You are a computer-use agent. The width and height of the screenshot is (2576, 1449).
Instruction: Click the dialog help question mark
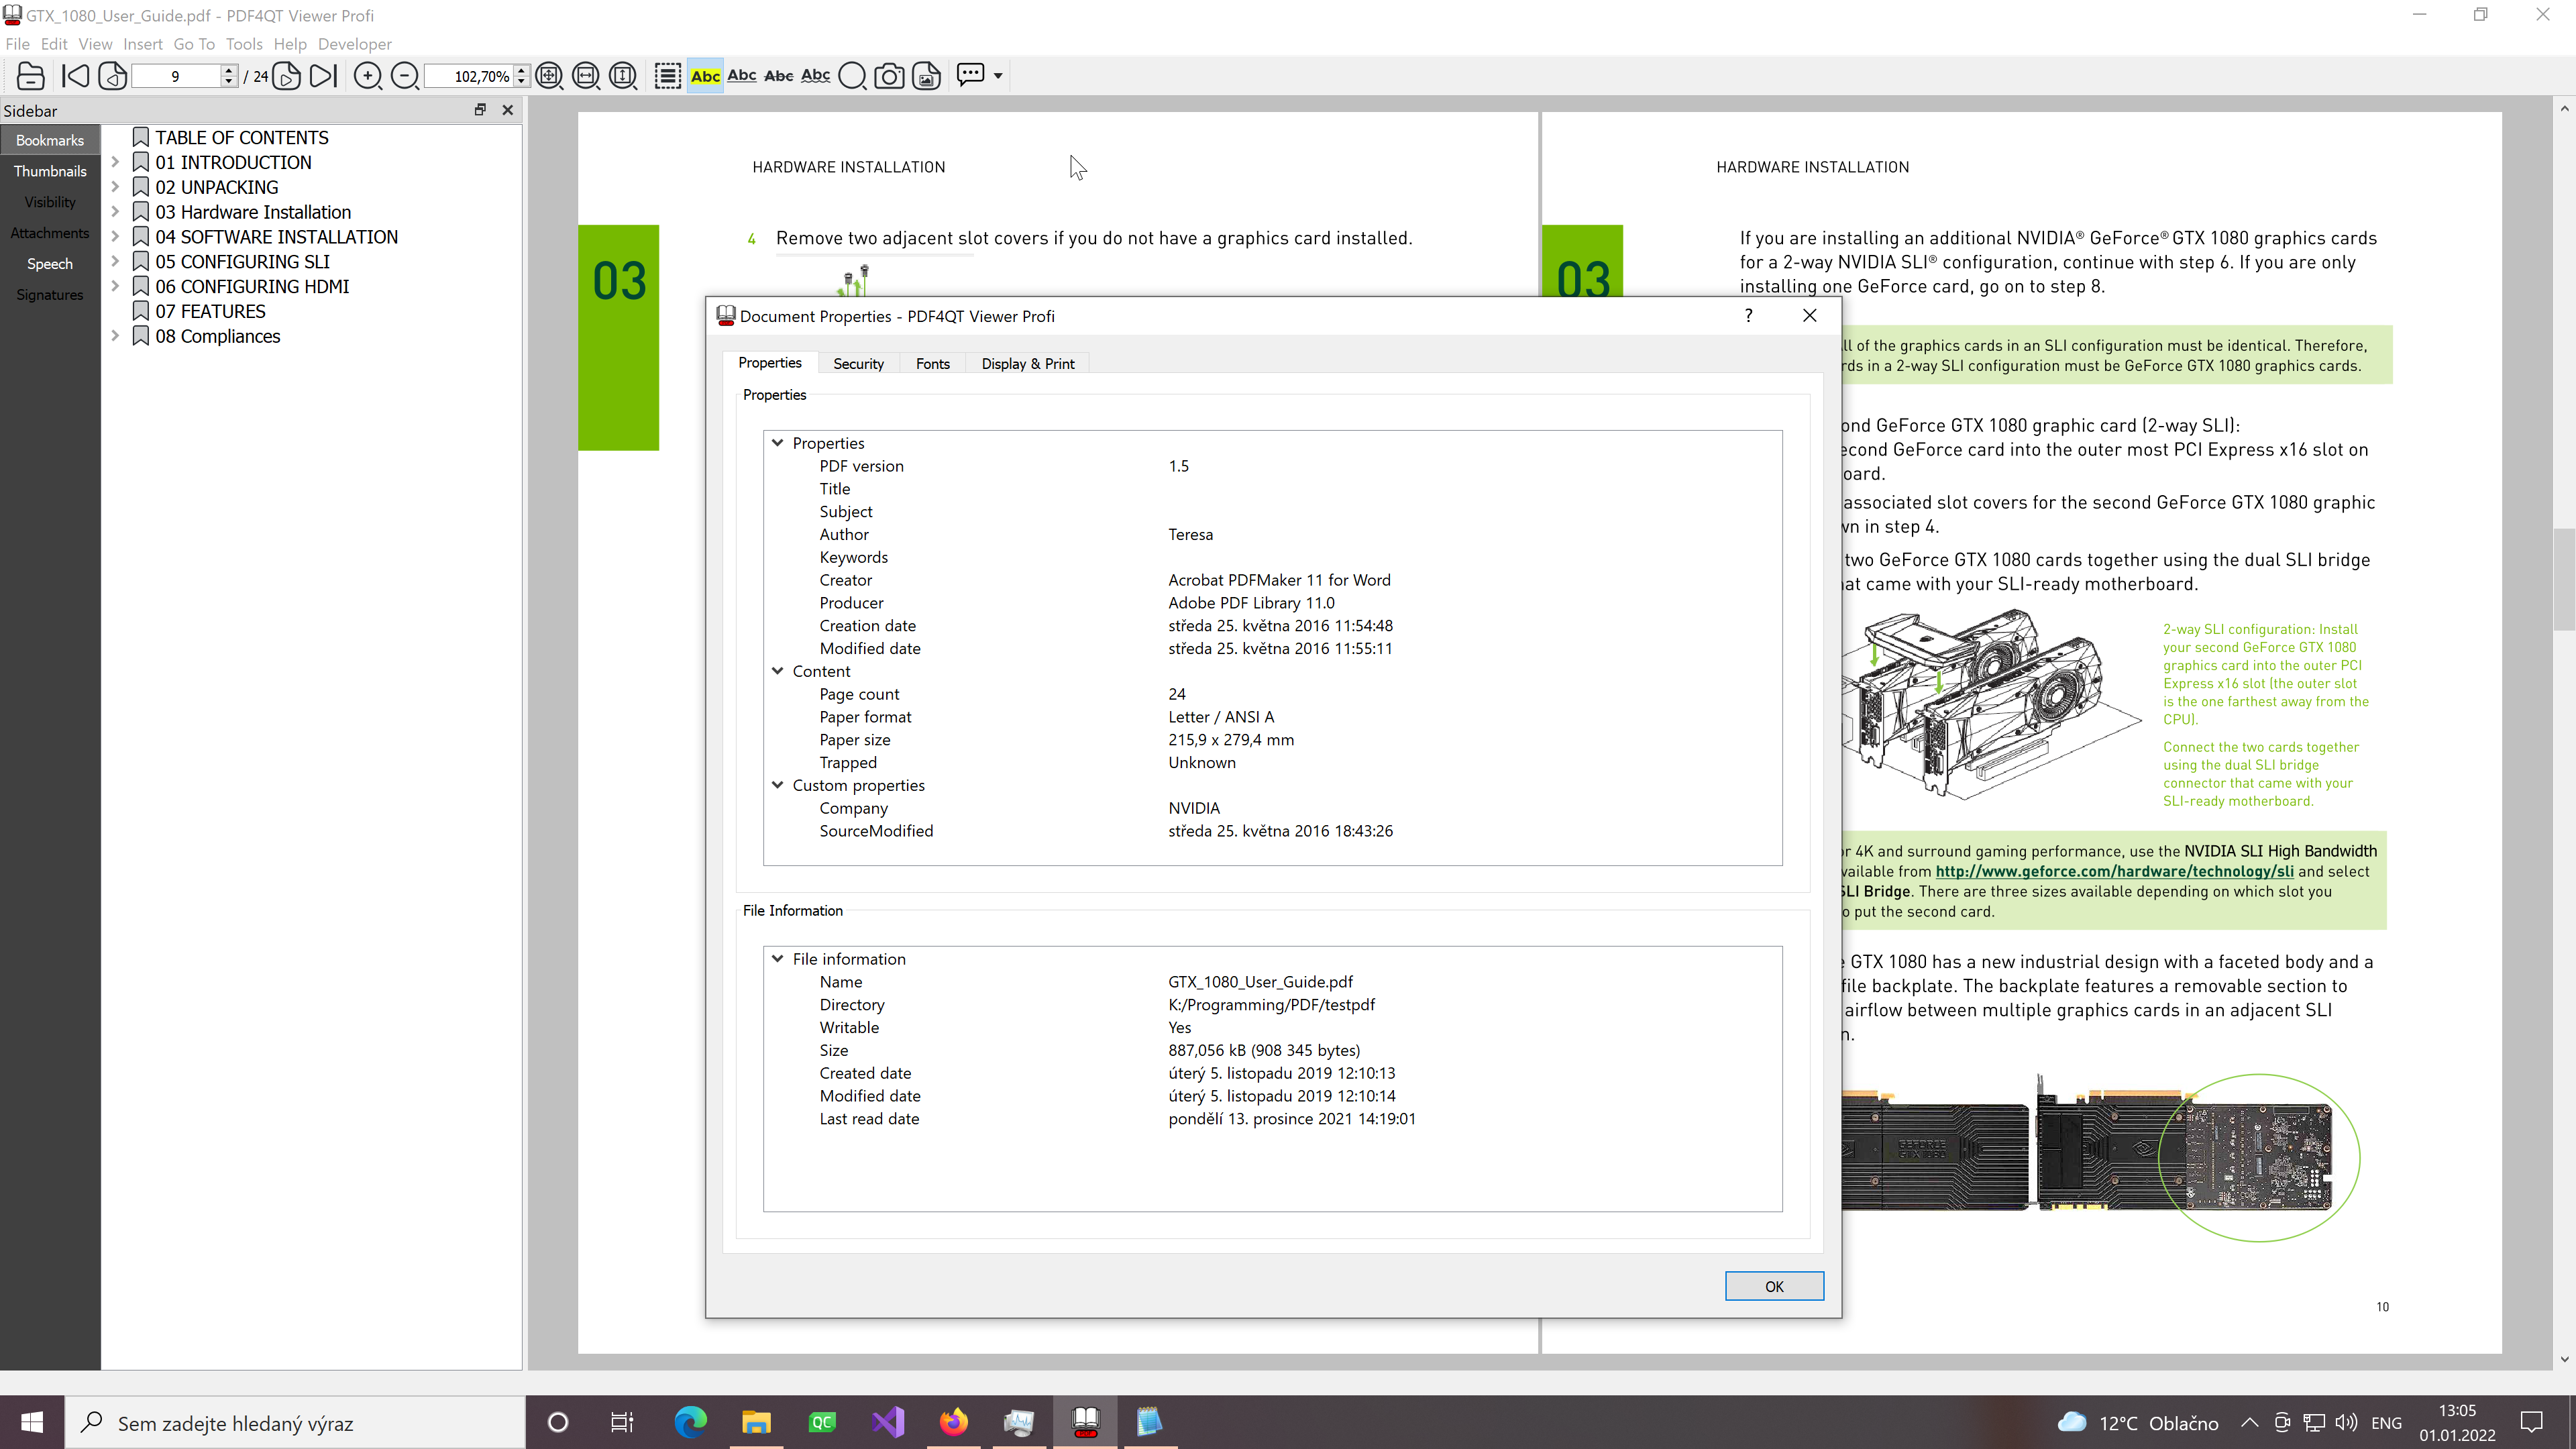pyautogui.click(x=1748, y=316)
